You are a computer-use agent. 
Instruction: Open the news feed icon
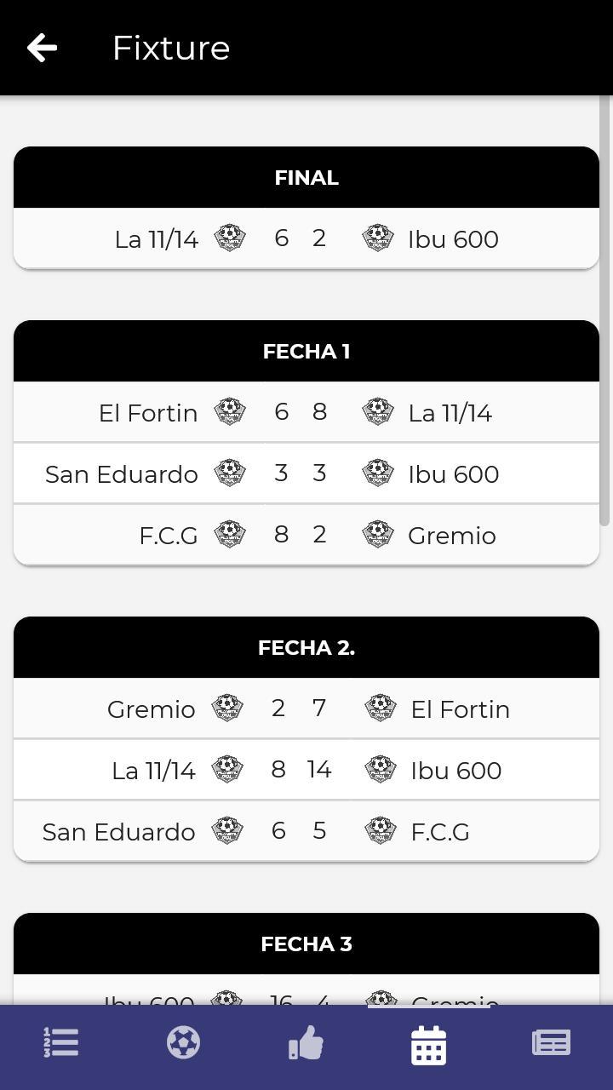(551, 1041)
